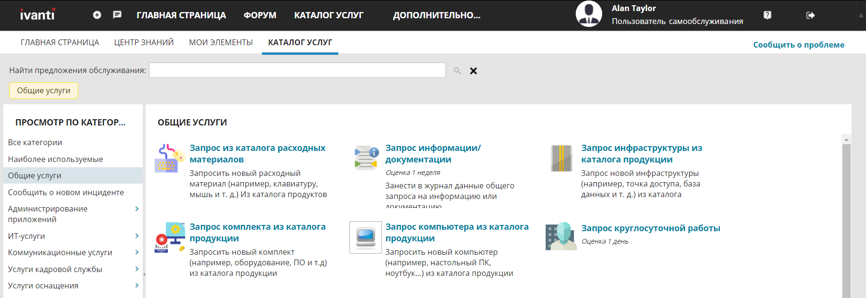Open Запрос из каталога расходных материалов

258,154
